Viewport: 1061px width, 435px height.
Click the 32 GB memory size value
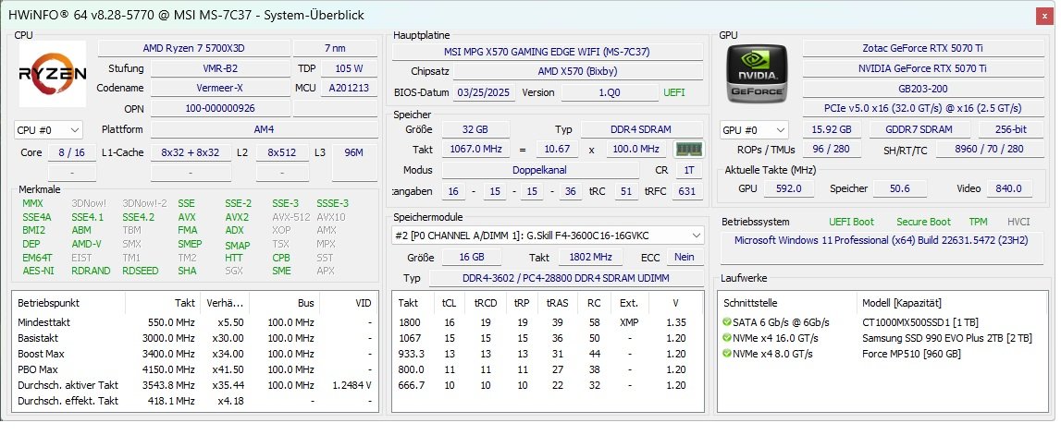coord(475,129)
